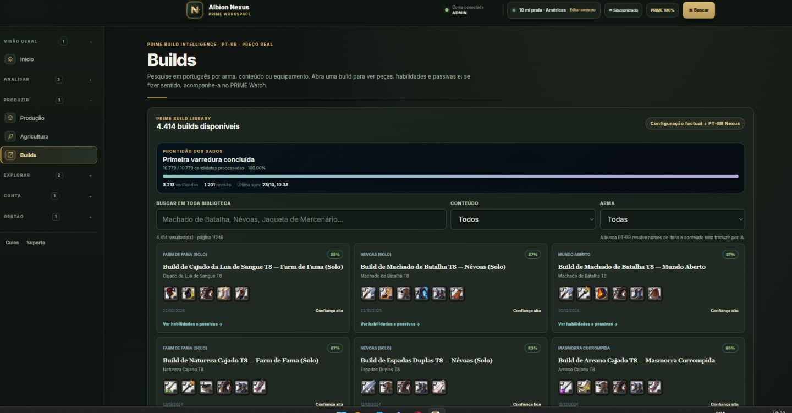Click the PRIME 100% badge button
Screen dimensions: 792x413
[662, 10]
